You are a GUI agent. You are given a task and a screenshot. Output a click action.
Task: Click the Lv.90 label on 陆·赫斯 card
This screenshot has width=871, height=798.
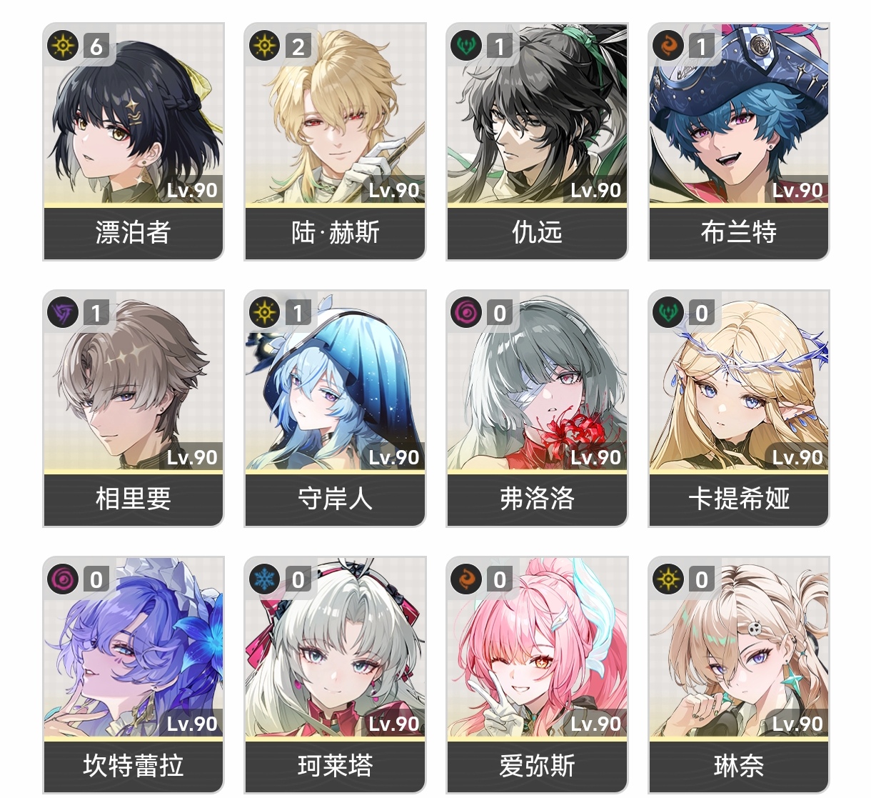[x=394, y=190]
